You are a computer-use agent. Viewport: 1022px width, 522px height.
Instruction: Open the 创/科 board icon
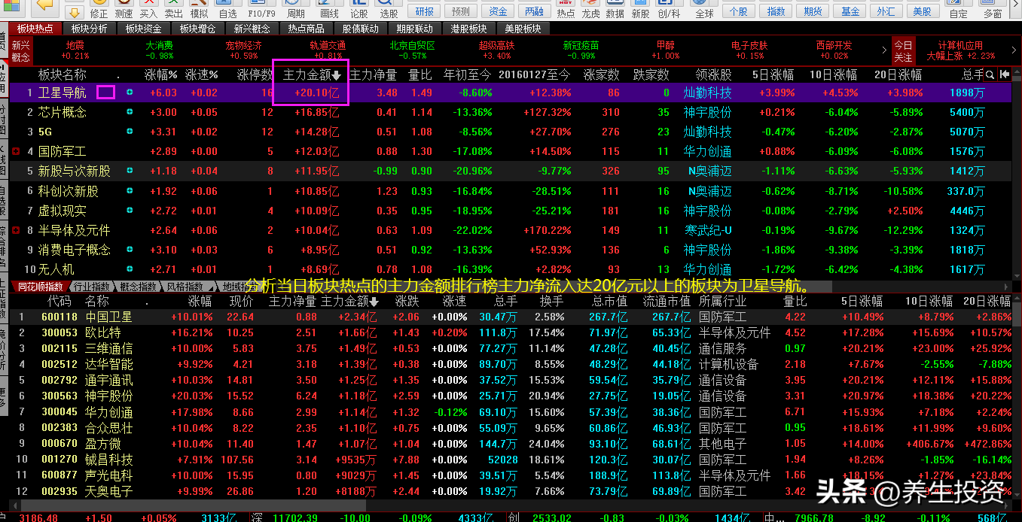(x=669, y=10)
